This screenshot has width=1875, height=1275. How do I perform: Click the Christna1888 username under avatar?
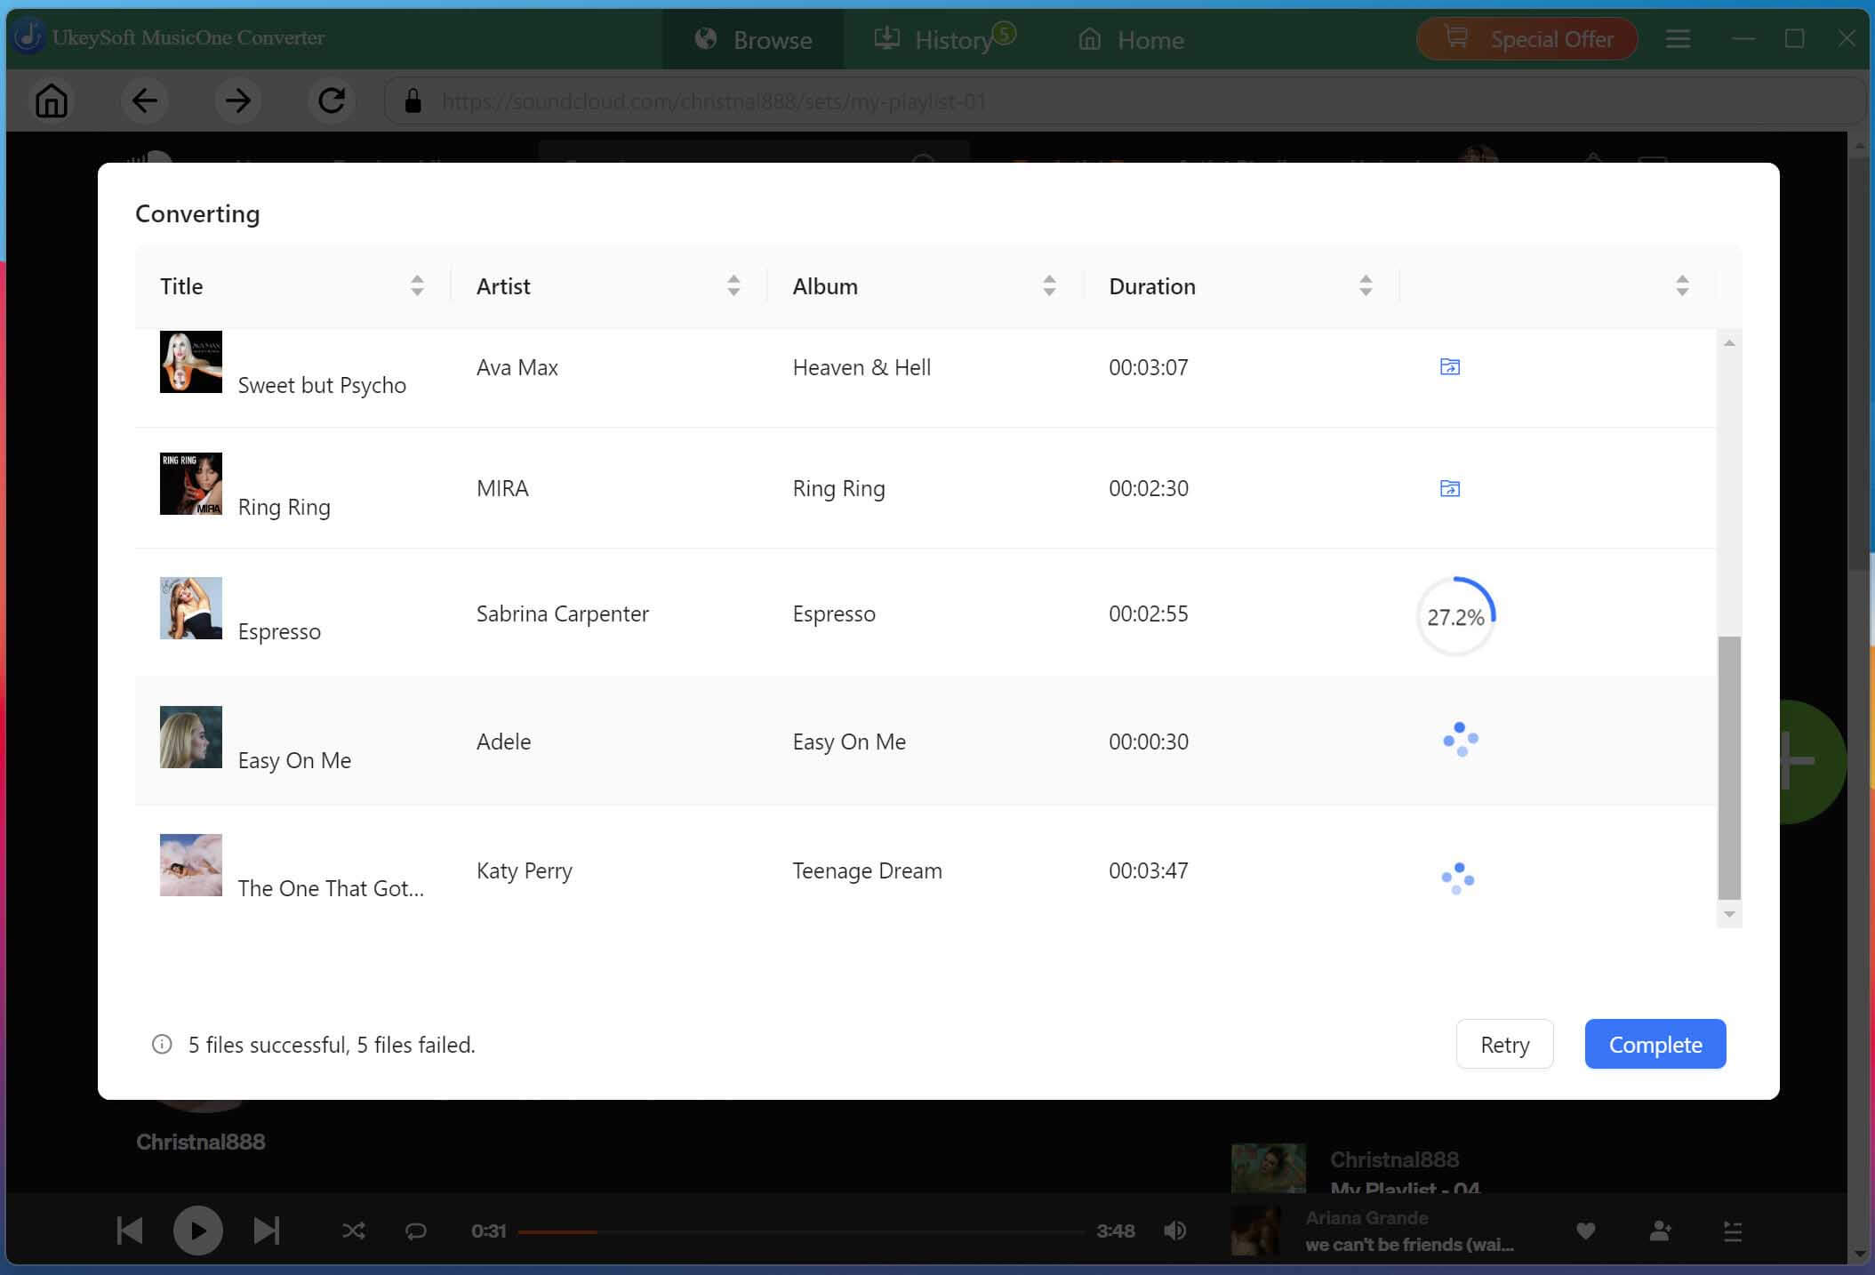(x=201, y=1142)
